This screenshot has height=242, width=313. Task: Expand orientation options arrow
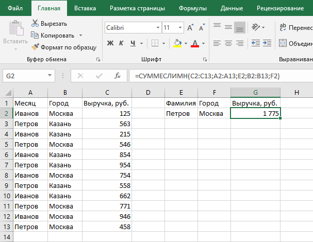(x=263, y=27)
